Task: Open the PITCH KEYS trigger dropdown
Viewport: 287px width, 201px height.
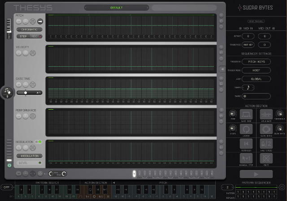Action: pyautogui.click(x=256, y=62)
